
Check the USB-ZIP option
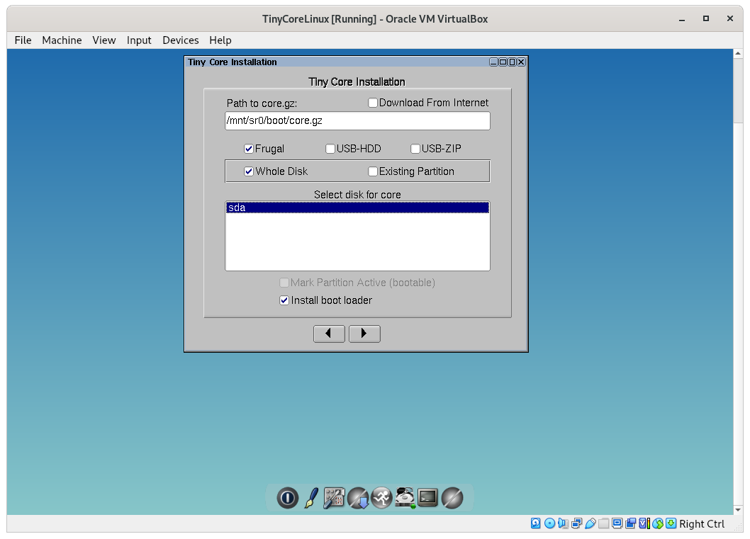pyautogui.click(x=415, y=149)
